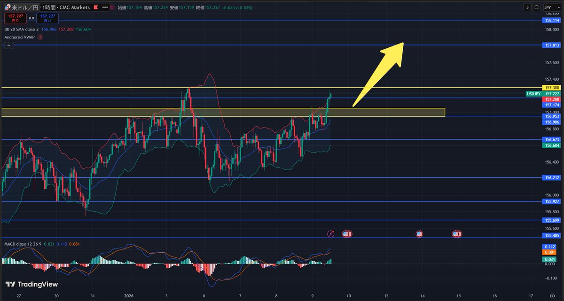564x301 pixels.
Task: Click the US flag event icon near date 10
Action: point(347,233)
